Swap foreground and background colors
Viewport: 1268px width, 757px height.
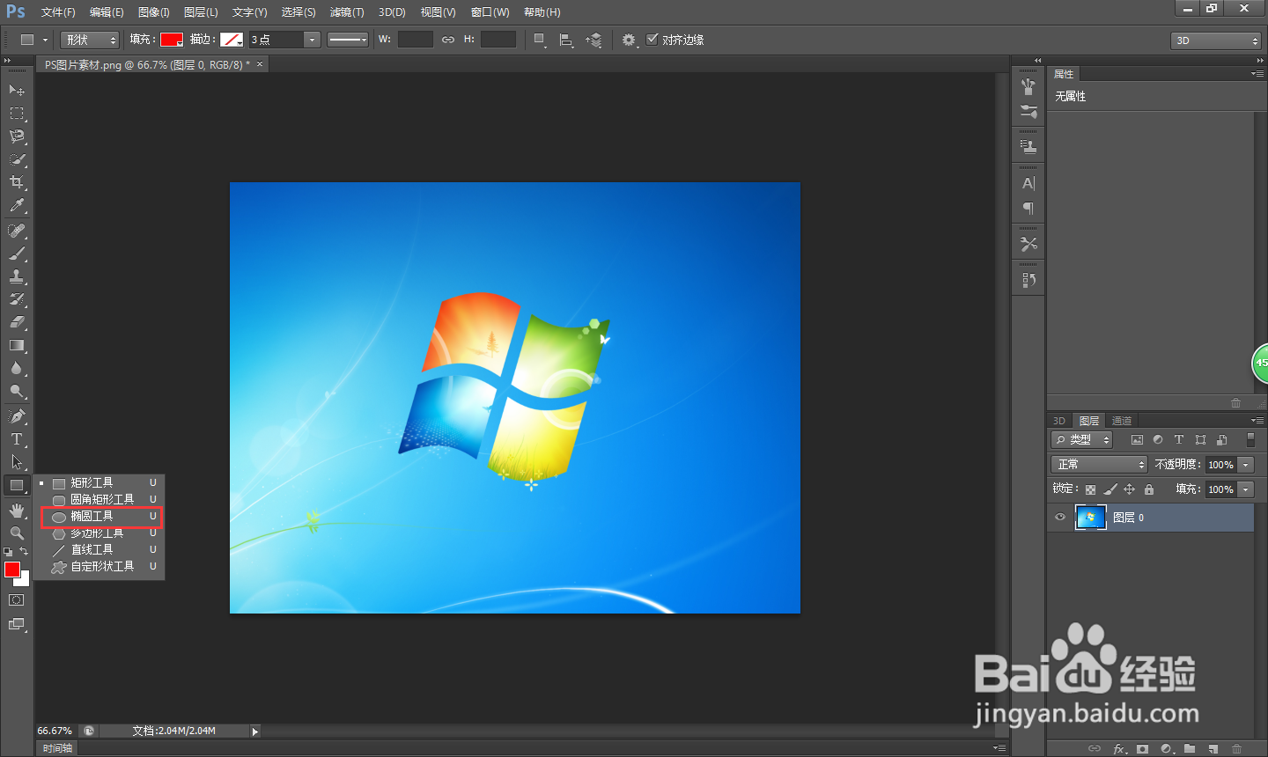pyautogui.click(x=24, y=552)
